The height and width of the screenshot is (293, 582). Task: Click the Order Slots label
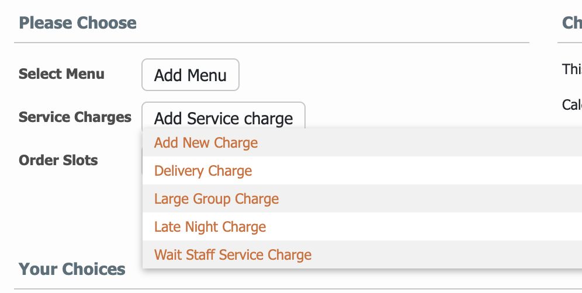coord(58,161)
